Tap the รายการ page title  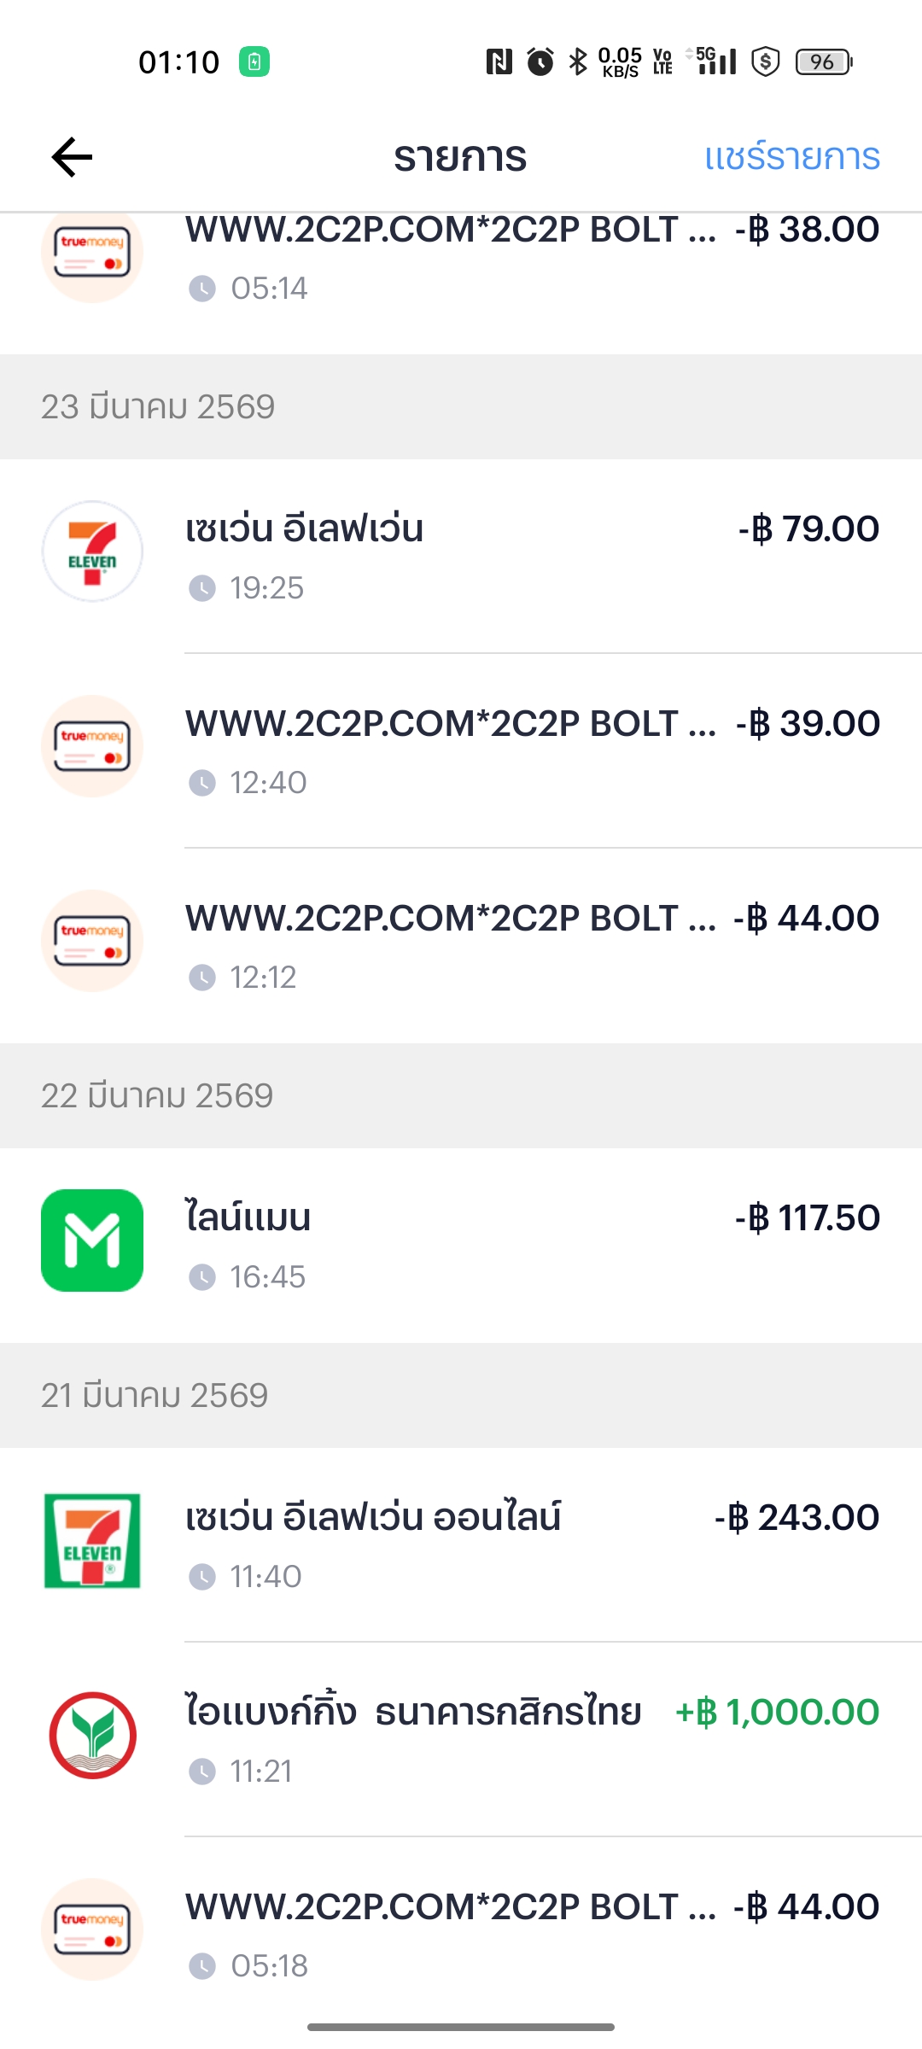pos(460,157)
